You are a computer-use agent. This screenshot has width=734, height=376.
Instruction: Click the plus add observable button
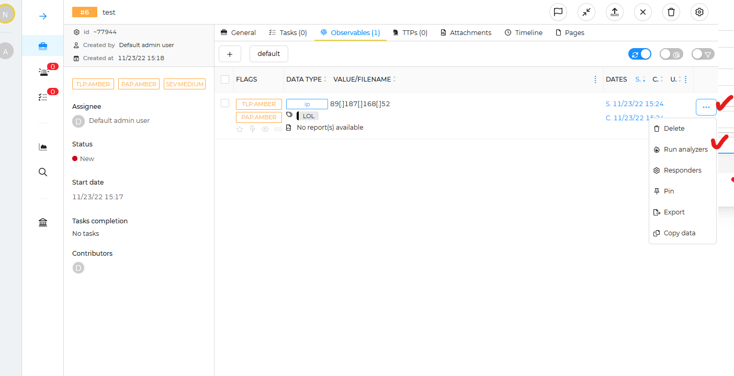coord(230,54)
